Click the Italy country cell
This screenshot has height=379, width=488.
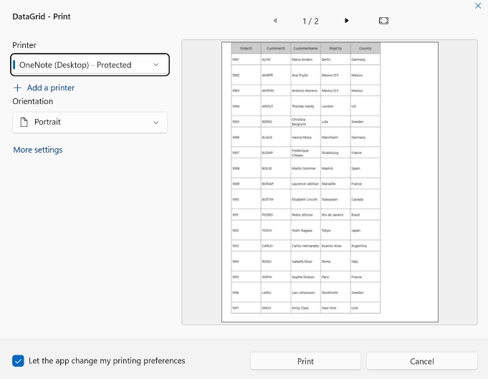click(x=365, y=262)
